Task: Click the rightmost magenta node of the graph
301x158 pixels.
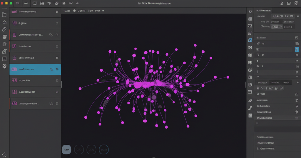Action: click(228, 77)
